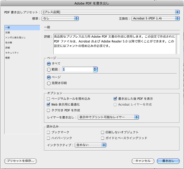Select セキュリティ in the left category list
This screenshot has width=184, height=169.
(x=22, y=53)
